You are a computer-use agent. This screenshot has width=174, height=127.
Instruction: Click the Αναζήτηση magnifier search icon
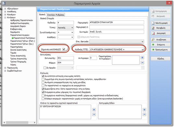153,40
